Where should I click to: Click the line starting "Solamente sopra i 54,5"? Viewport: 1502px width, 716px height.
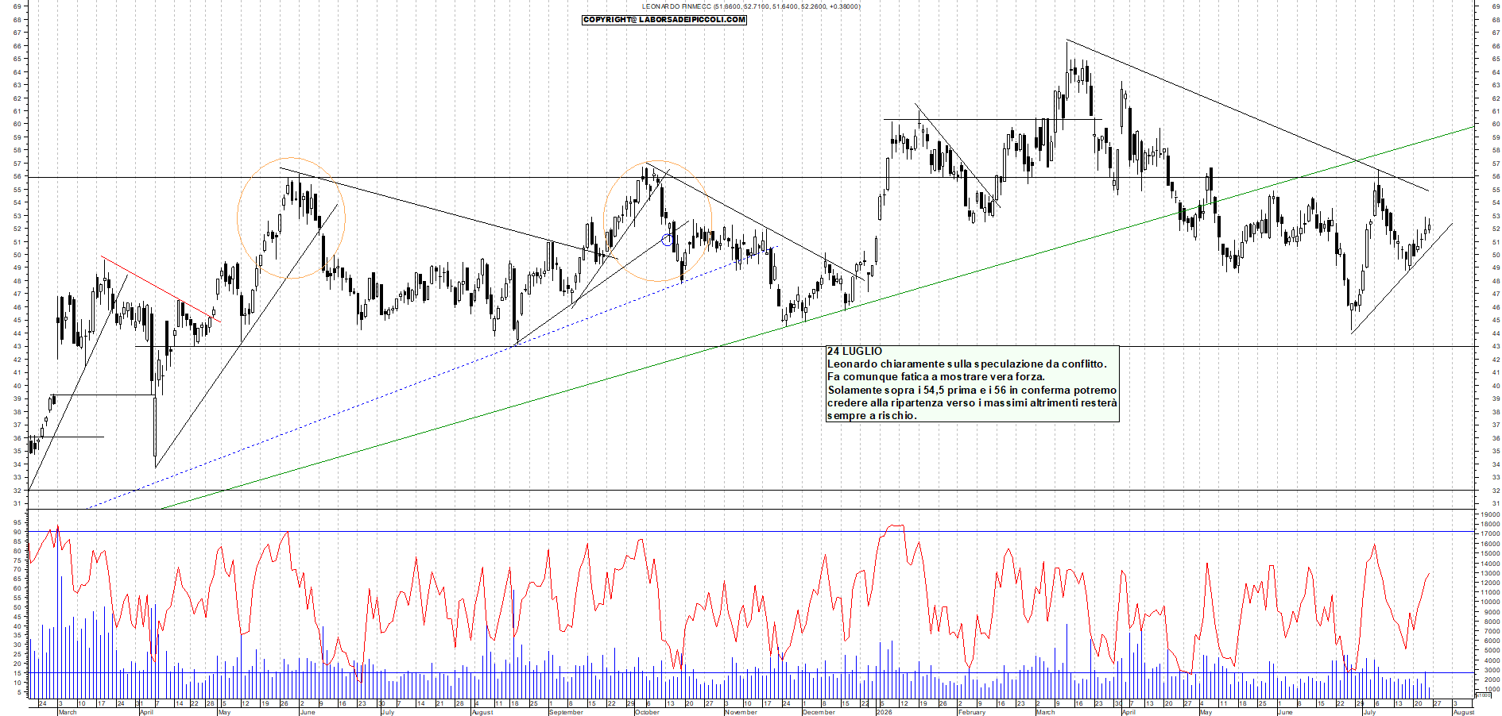pos(972,390)
